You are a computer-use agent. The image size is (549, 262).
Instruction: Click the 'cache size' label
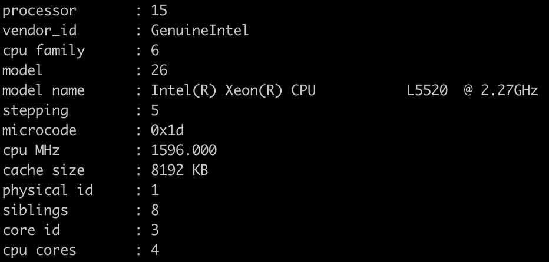point(43,170)
